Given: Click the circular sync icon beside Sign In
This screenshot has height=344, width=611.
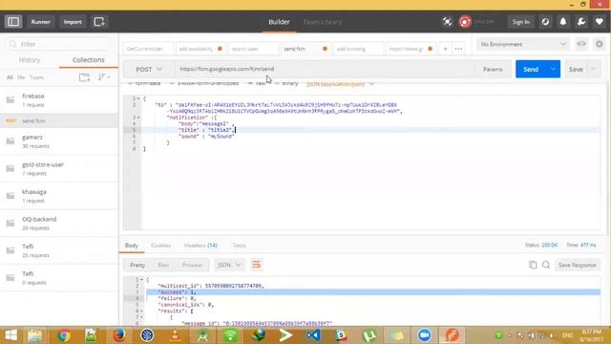Looking at the screenshot, I should tap(545, 22).
